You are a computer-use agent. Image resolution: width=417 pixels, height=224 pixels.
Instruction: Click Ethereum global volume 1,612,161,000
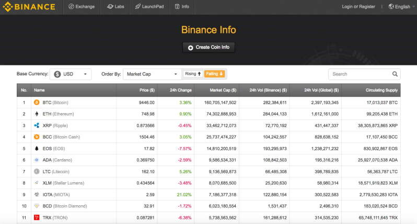[325, 114]
